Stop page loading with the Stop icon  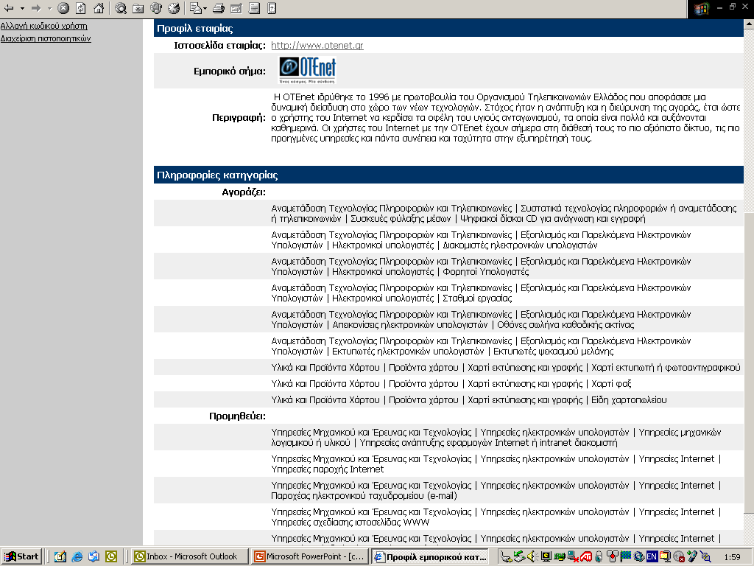tap(63, 8)
